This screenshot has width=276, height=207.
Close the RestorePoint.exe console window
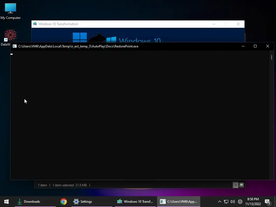click(x=268, y=46)
